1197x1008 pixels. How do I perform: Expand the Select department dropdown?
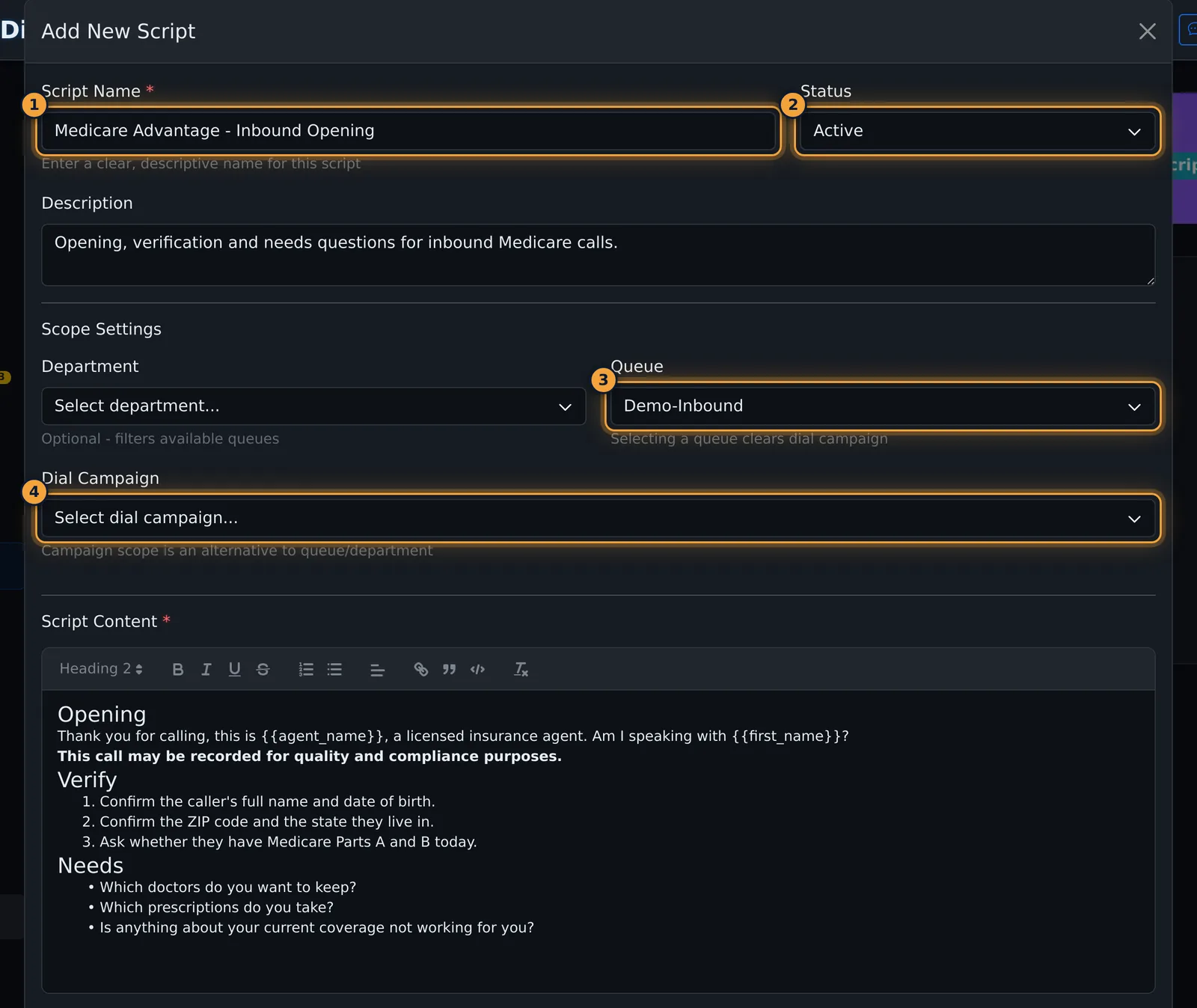tap(313, 406)
